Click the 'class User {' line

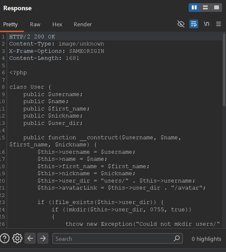point(30,87)
